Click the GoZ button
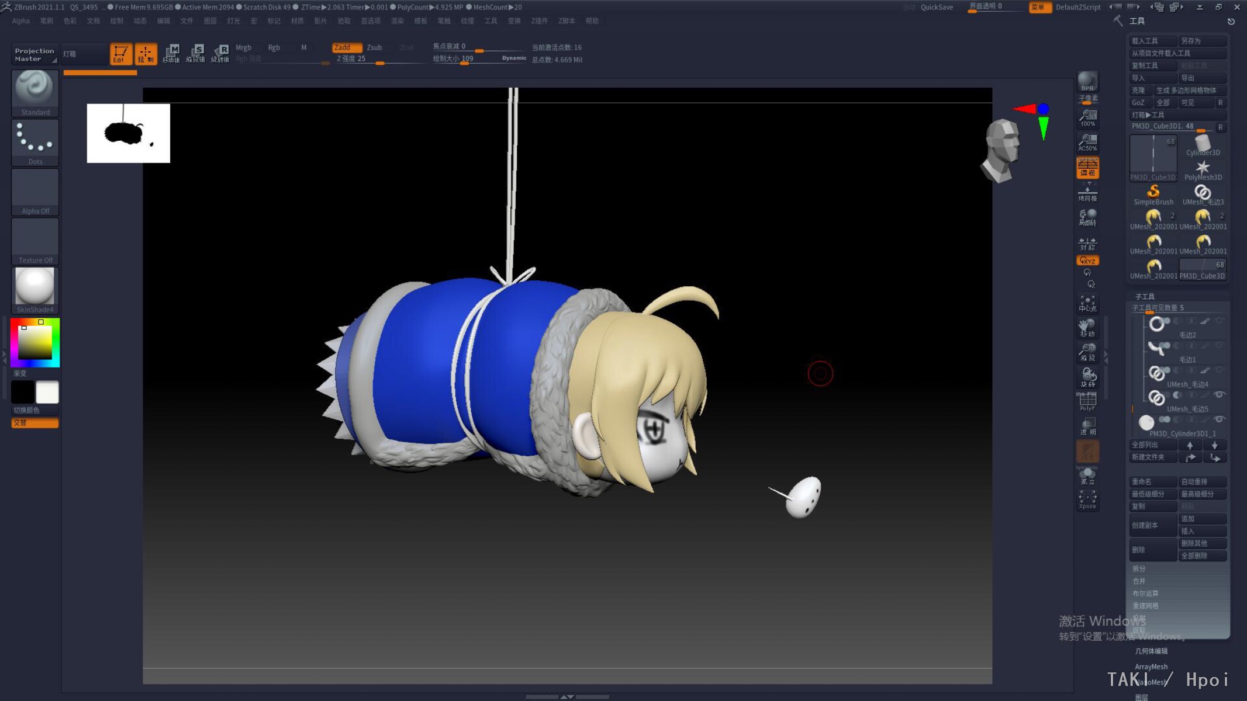 (x=1140, y=103)
